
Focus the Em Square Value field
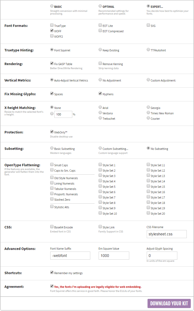coord(114,256)
